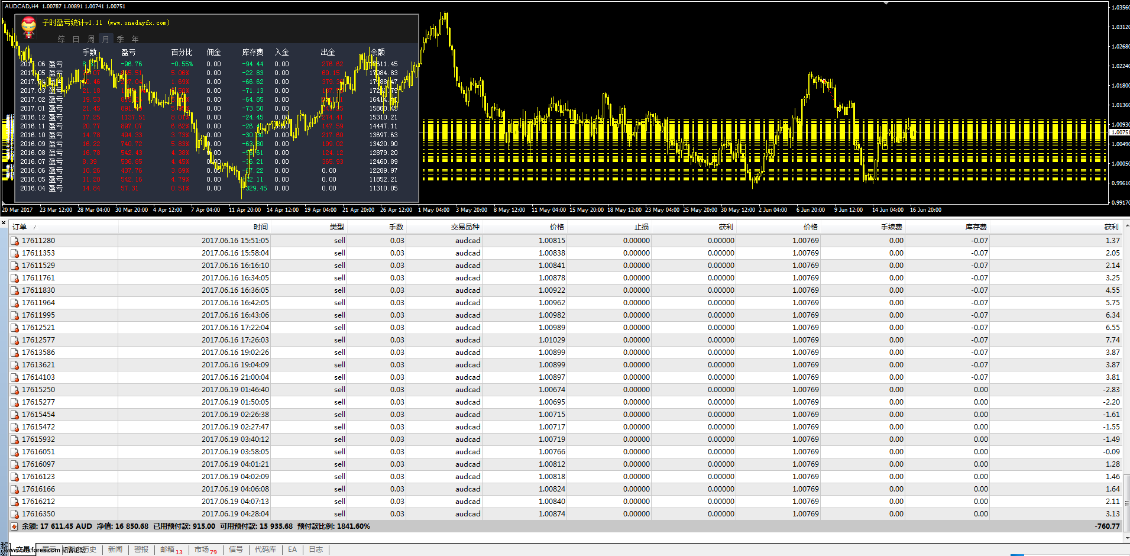Click the order icon for 17616123
Viewport: 1130px width, 556px height.
click(15, 477)
